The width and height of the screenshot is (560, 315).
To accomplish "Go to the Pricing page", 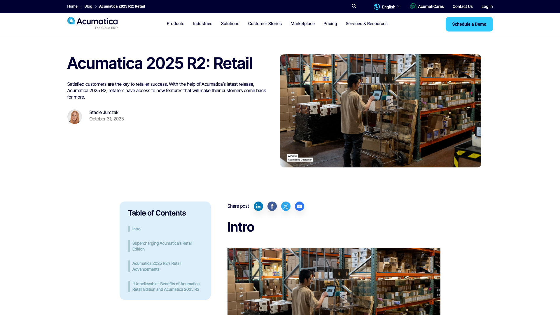I will tap(330, 24).
